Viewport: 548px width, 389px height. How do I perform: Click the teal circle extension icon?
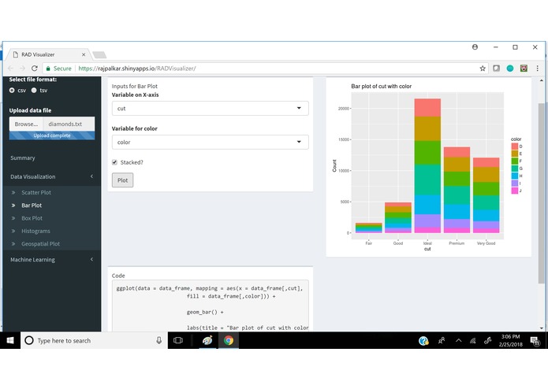click(510, 69)
